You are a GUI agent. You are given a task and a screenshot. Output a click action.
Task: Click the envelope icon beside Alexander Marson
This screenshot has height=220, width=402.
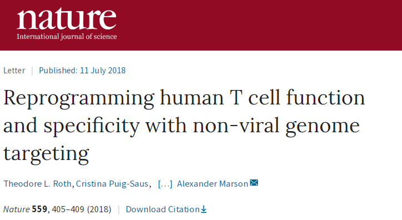coord(254,183)
